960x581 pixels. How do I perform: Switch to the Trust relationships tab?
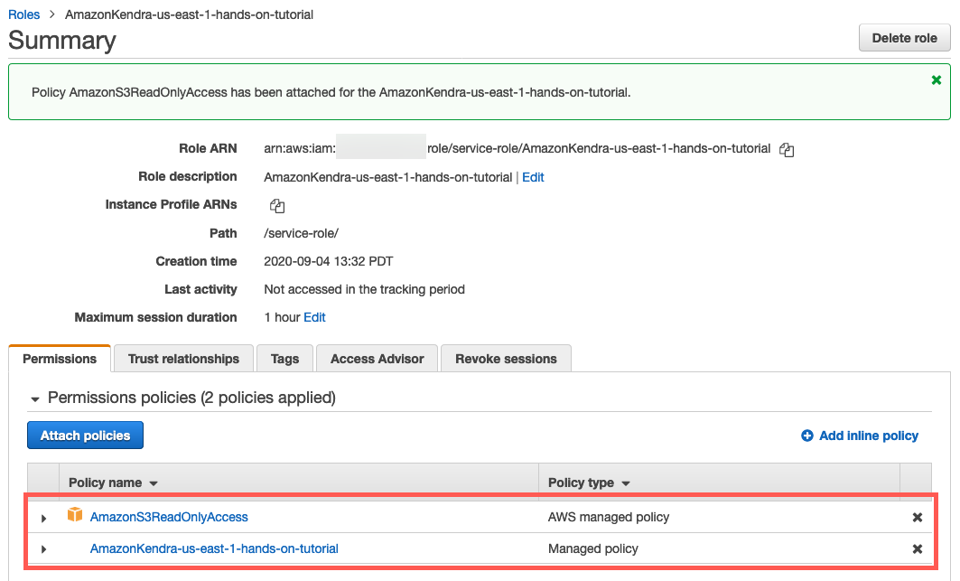click(x=183, y=359)
